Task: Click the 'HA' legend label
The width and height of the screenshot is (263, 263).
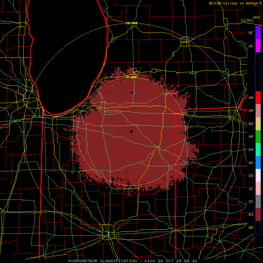Action: tap(251, 98)
